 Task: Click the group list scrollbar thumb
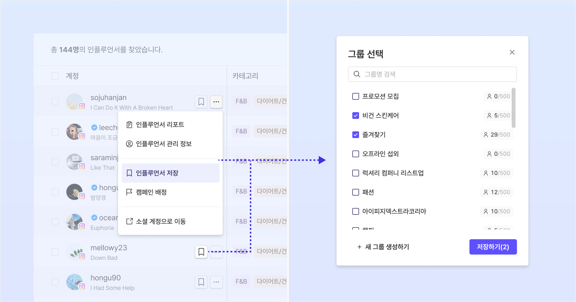click(x=514, y=108)
